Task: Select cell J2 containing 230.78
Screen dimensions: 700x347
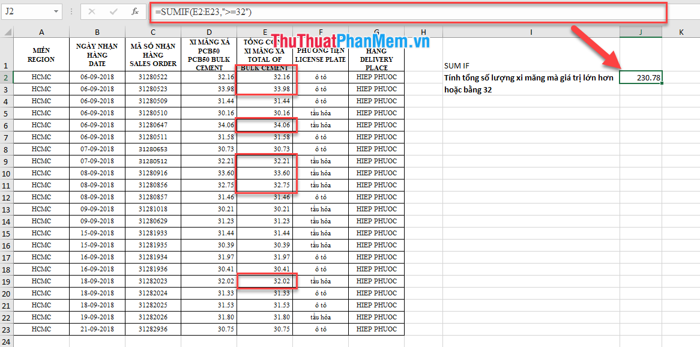Action: point(640,77)
